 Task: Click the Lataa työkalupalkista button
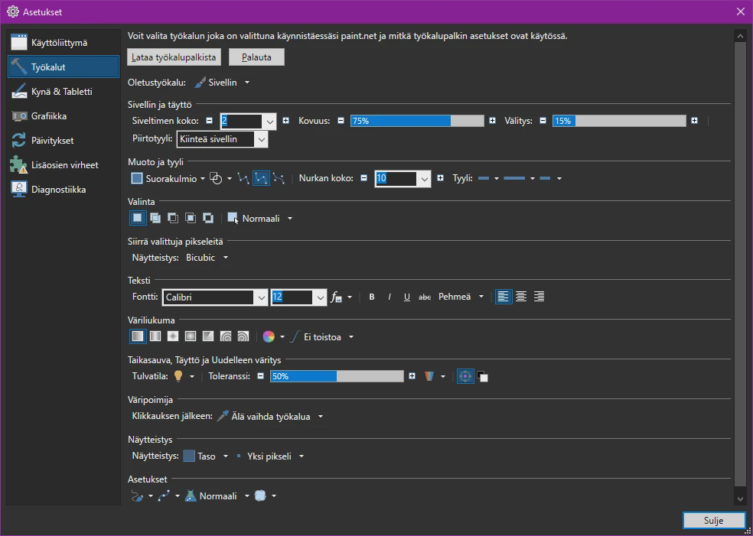175,57
